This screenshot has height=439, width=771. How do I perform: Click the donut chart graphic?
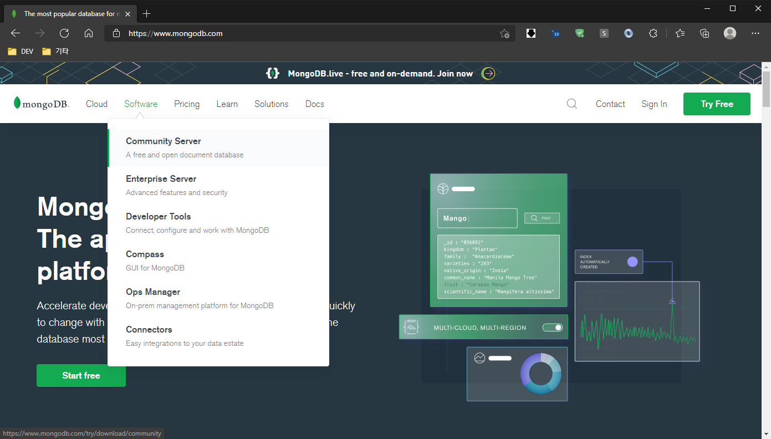[540, 374]
